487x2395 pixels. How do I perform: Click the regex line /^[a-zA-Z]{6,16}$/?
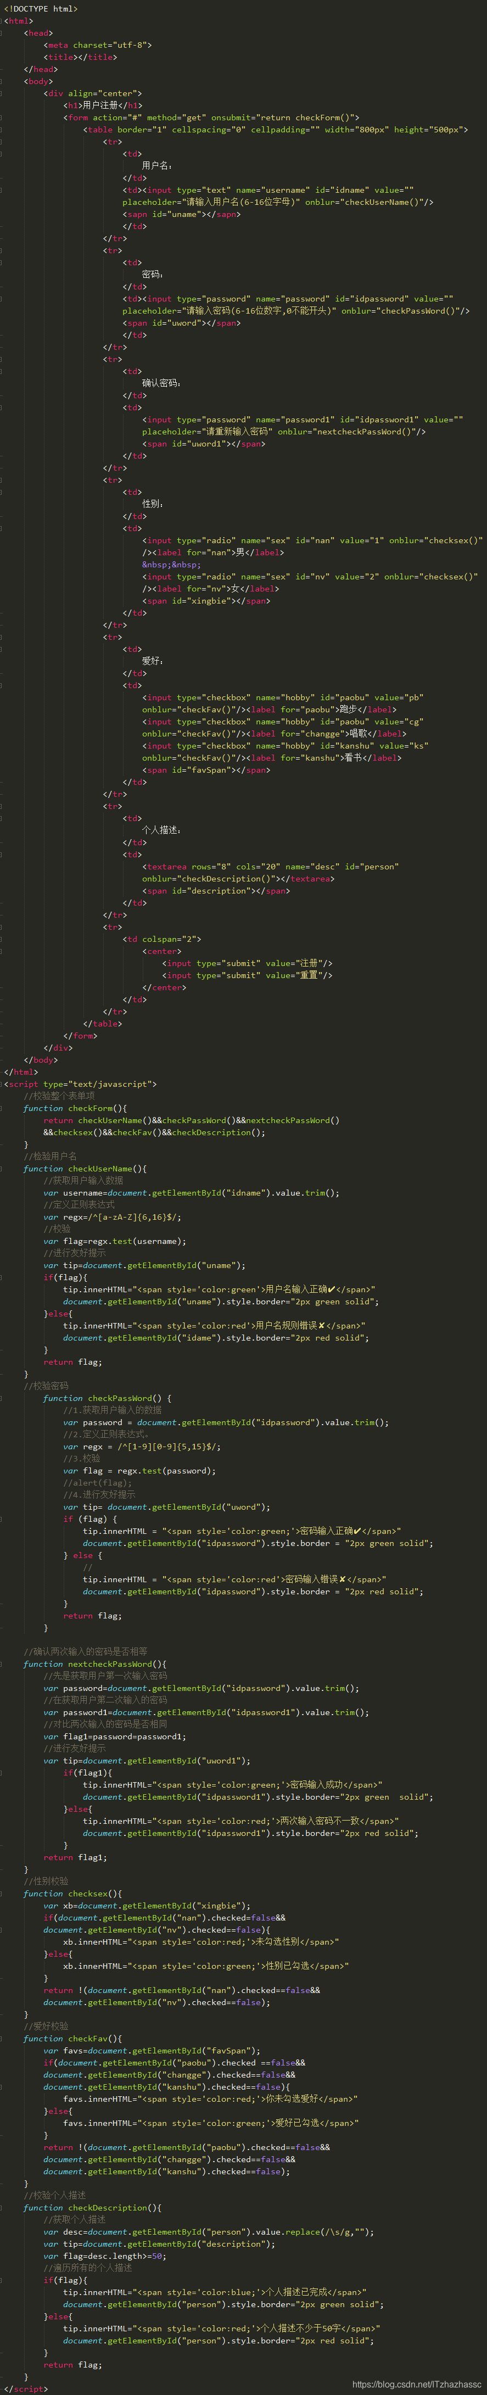pyautogui.click(x=113, y=1218)
